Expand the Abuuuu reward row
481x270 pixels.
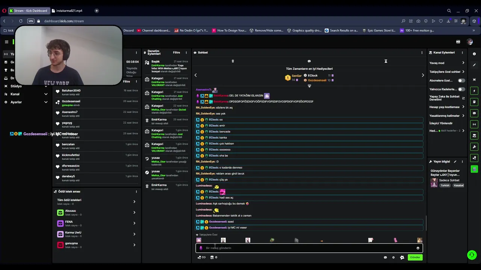pyautogui.click(x=96, y=212)
